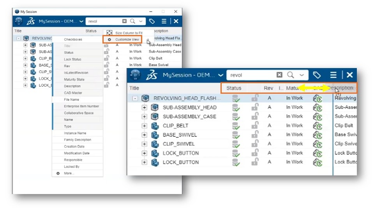Click the Rev column header in the inset
The height and width of the screenshot is (210, 374).
pyautogui.click(x=268, y=88)
